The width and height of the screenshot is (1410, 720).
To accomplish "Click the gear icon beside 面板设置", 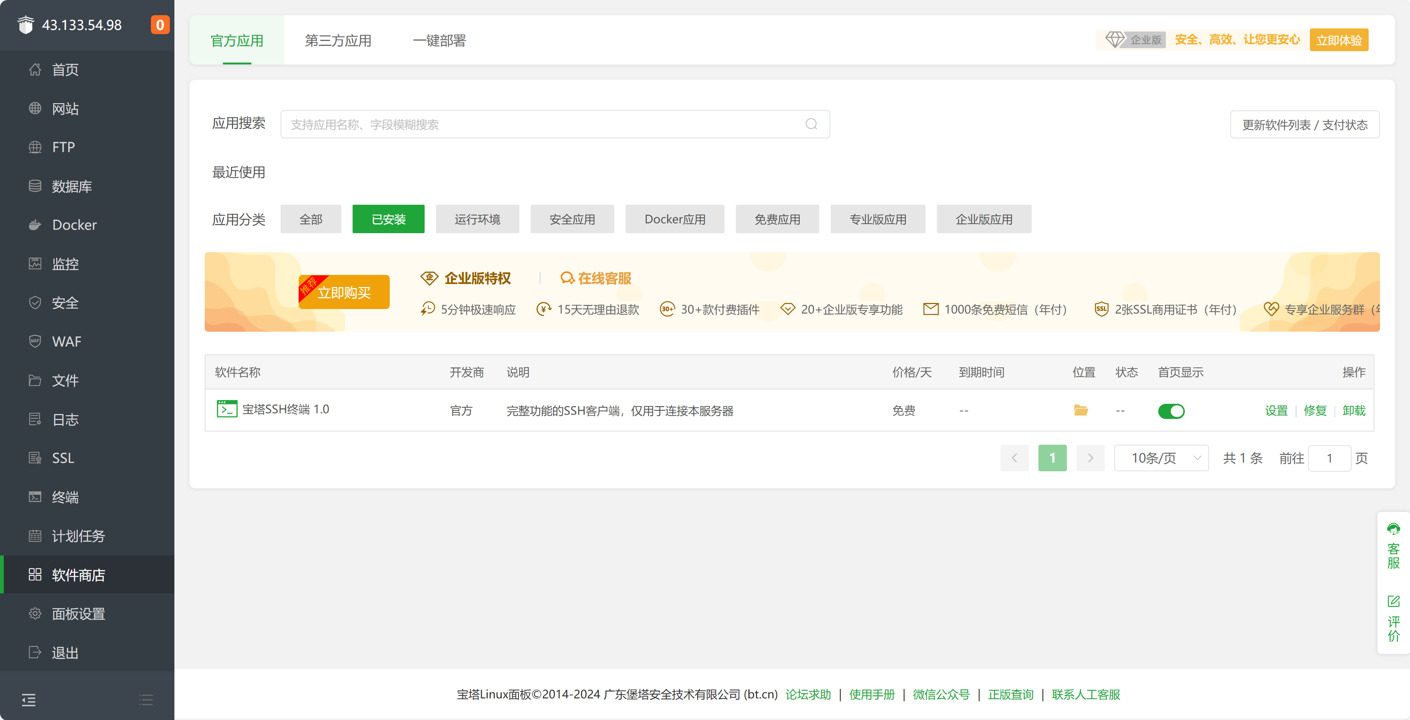I will [x=35, y=614].
